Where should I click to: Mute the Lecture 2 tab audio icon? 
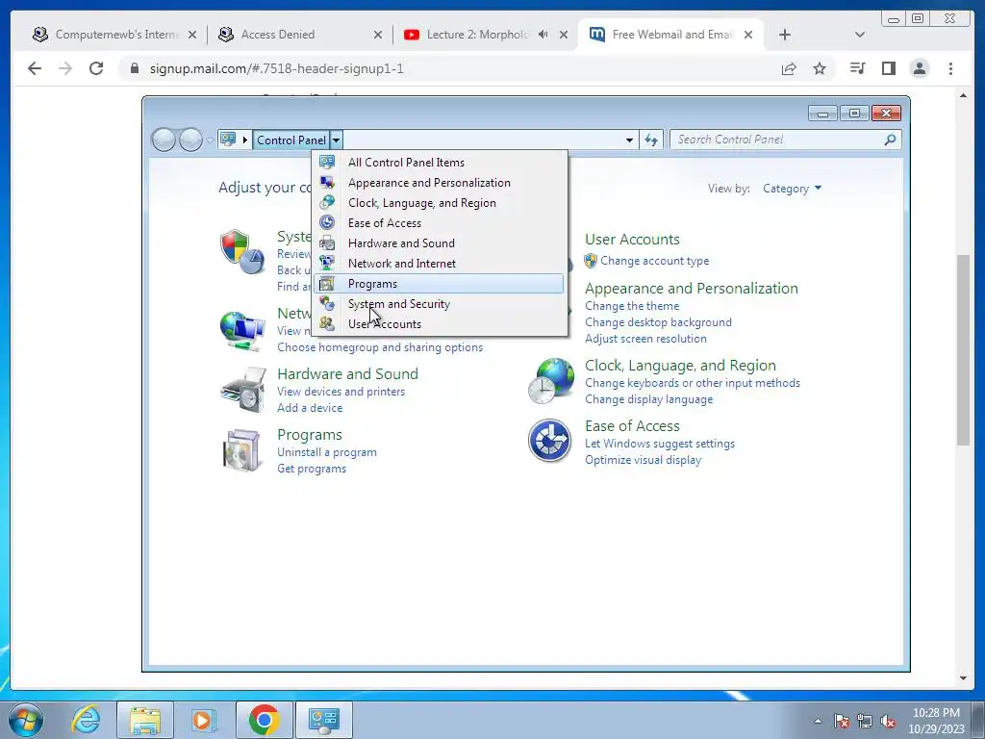point(543,35)
